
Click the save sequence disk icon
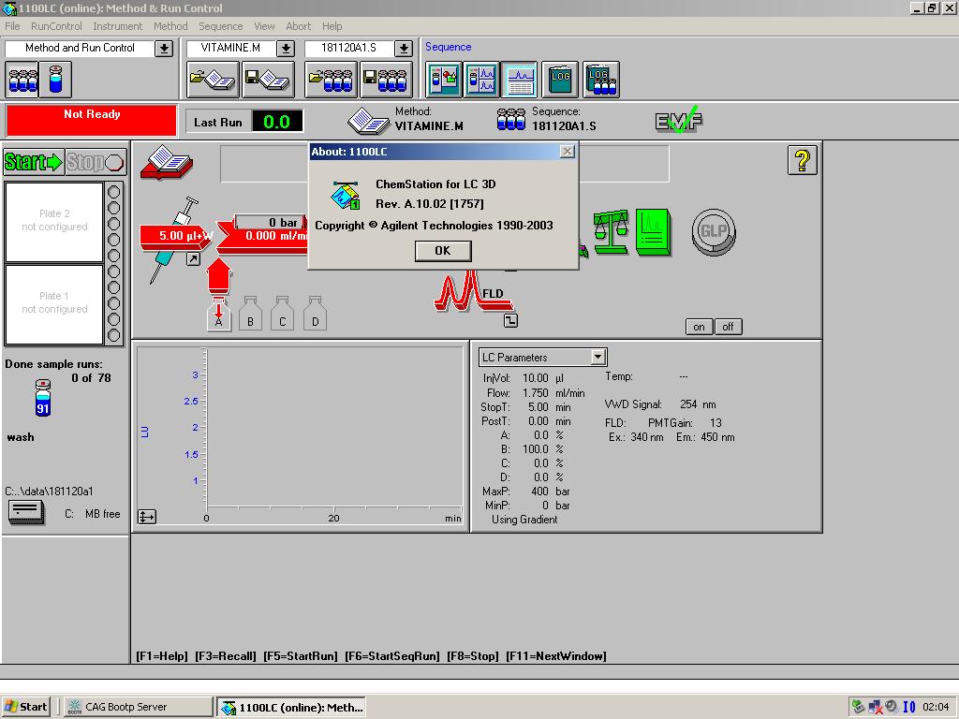coord(385,80)
